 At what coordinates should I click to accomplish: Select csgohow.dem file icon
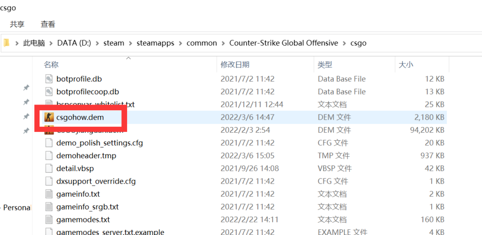(49, 117)
